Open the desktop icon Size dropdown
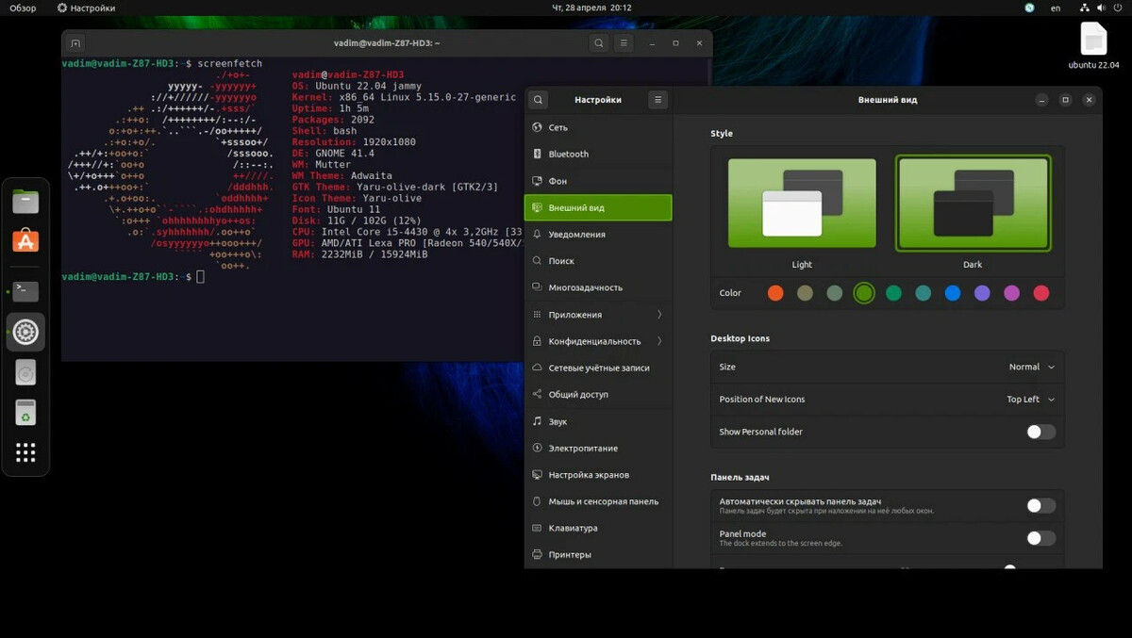 point(1032,367)
